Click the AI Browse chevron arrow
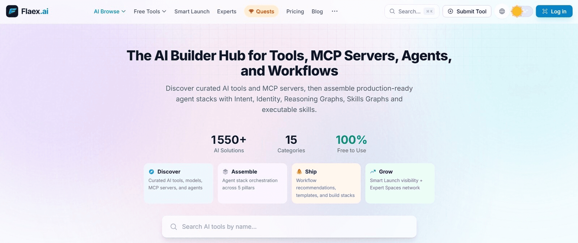The image size is (578, 243). 124,11
